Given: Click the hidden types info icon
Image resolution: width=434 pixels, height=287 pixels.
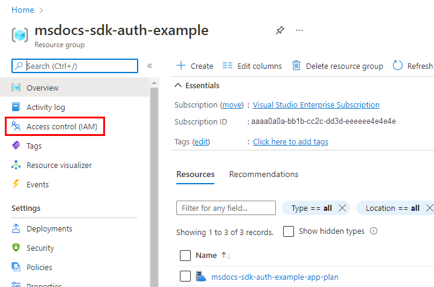Looking at the screenshot, I should coord(374,231).
